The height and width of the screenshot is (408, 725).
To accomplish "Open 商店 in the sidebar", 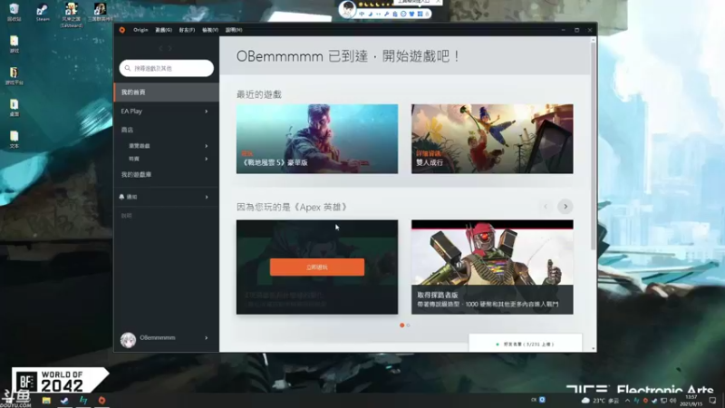I will coord(127,130).
